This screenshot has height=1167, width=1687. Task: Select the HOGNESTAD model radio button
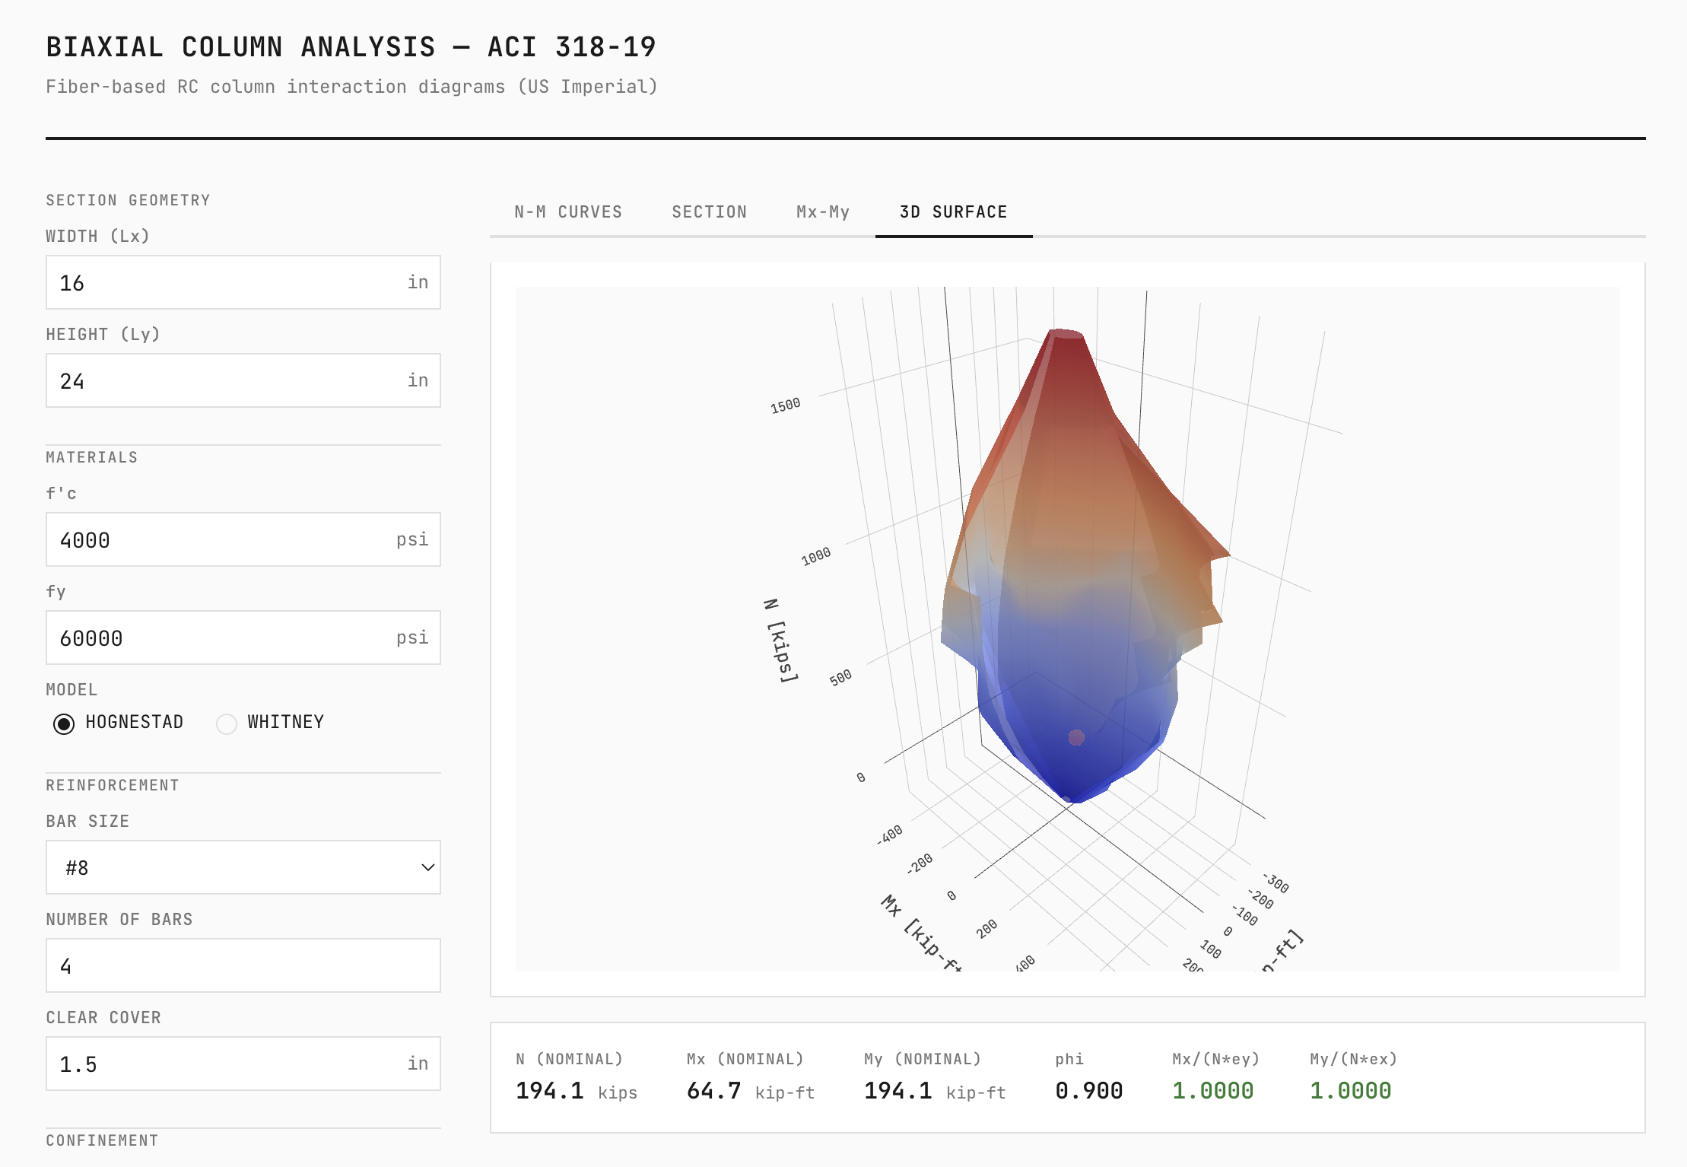65,723
